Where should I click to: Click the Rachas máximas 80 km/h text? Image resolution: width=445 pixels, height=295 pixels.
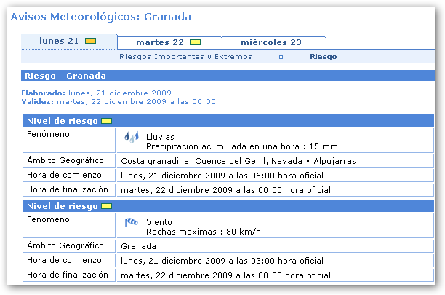coord(191,232)
